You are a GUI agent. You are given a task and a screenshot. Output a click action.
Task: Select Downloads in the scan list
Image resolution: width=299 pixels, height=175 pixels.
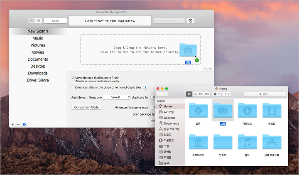(38, 73)
